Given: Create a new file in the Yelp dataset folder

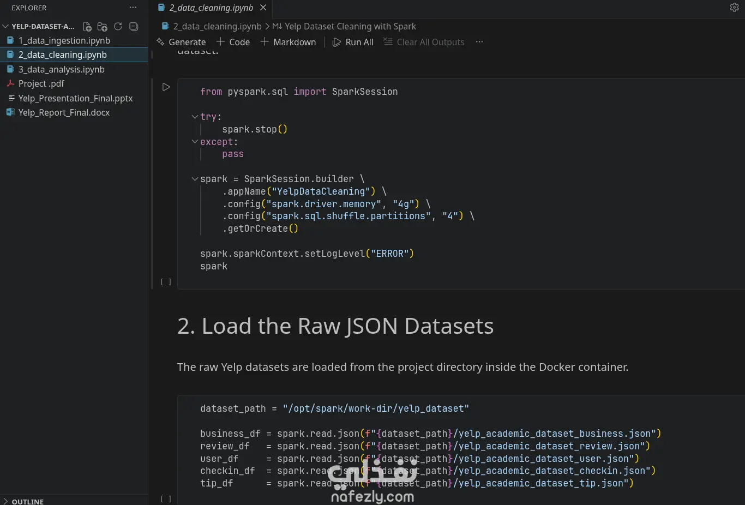Looking at the screenshot, I should 87,27.
